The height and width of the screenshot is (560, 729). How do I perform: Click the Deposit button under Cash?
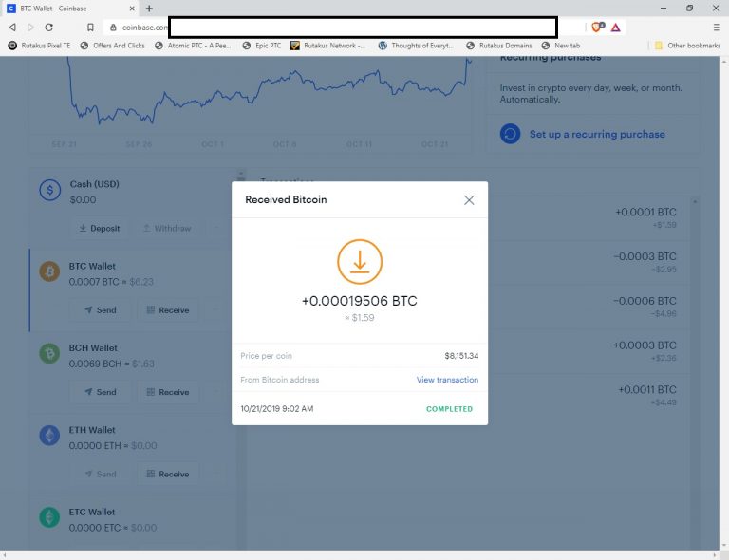click(x=99, y=228)
